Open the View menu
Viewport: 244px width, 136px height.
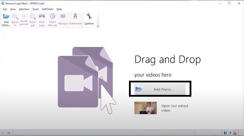[13, 9]
